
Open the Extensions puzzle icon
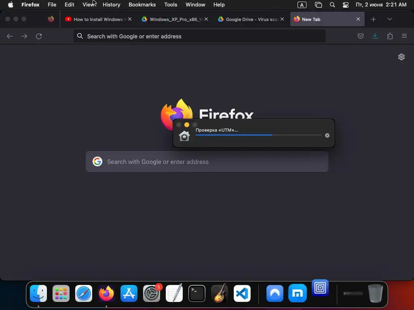[390, 36]
